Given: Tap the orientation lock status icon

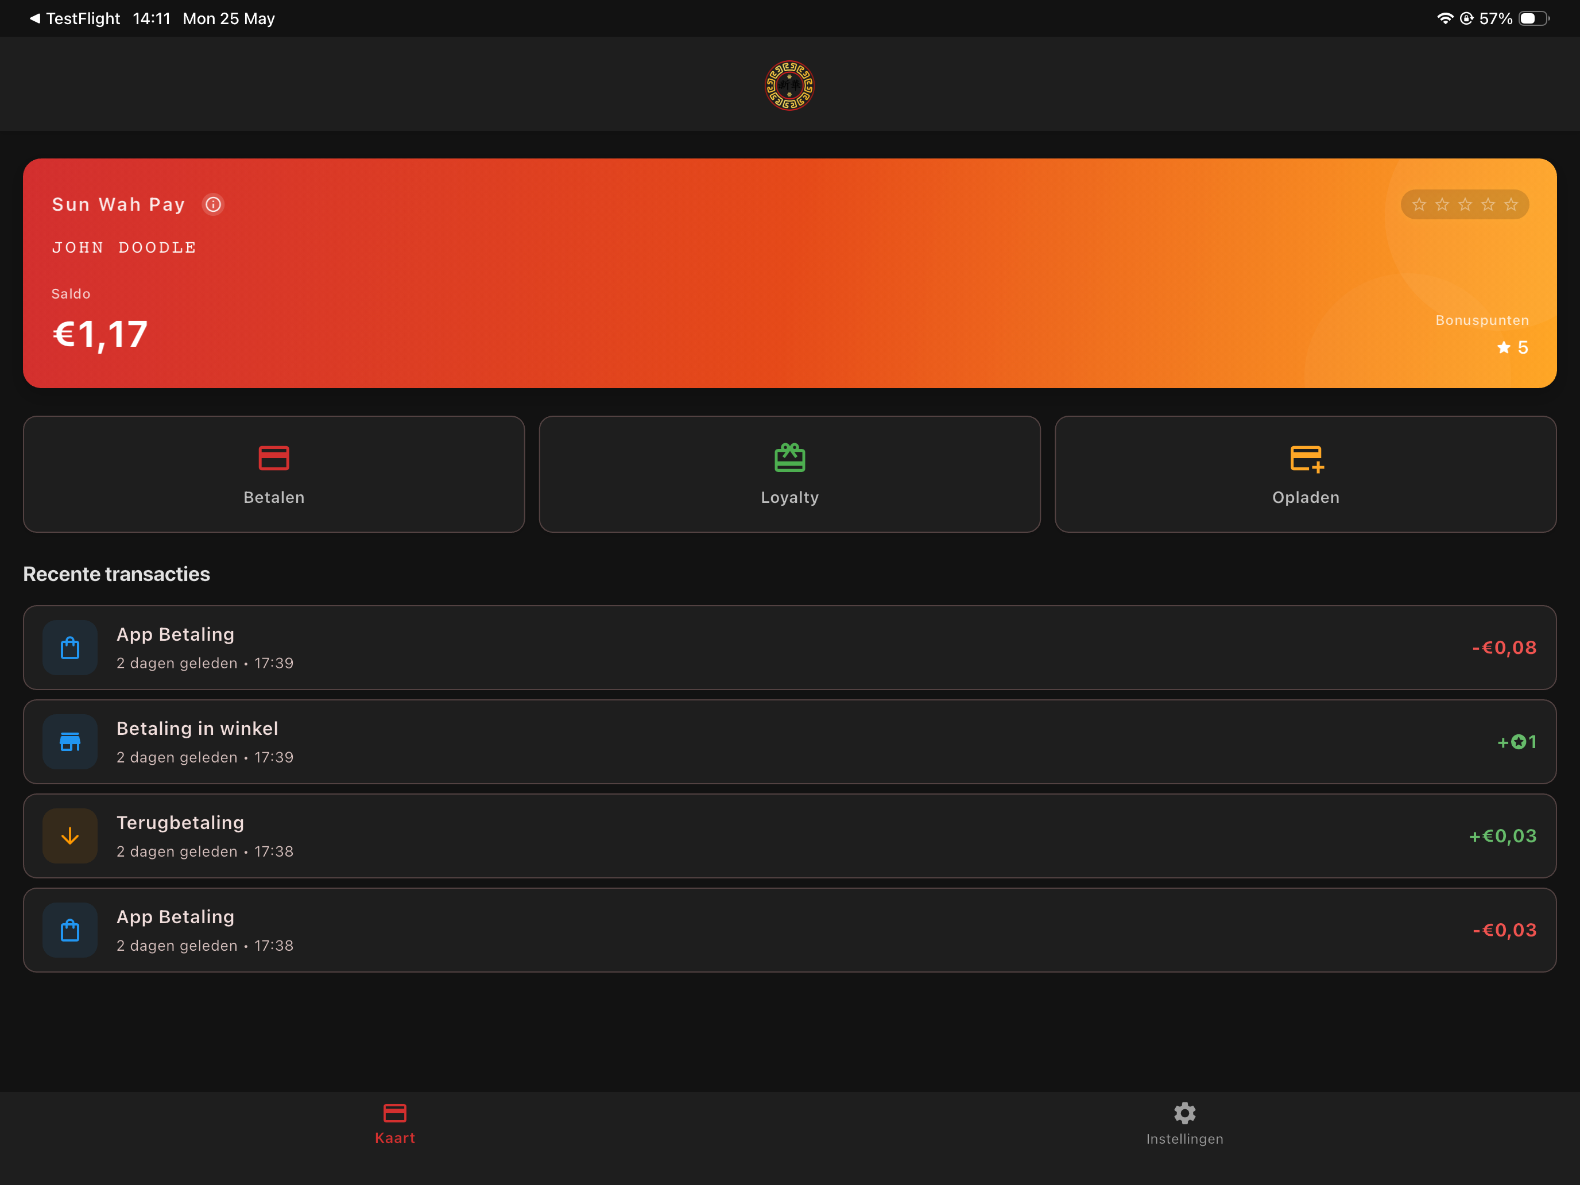Looking at the screenshot, I should (1466, 18).
